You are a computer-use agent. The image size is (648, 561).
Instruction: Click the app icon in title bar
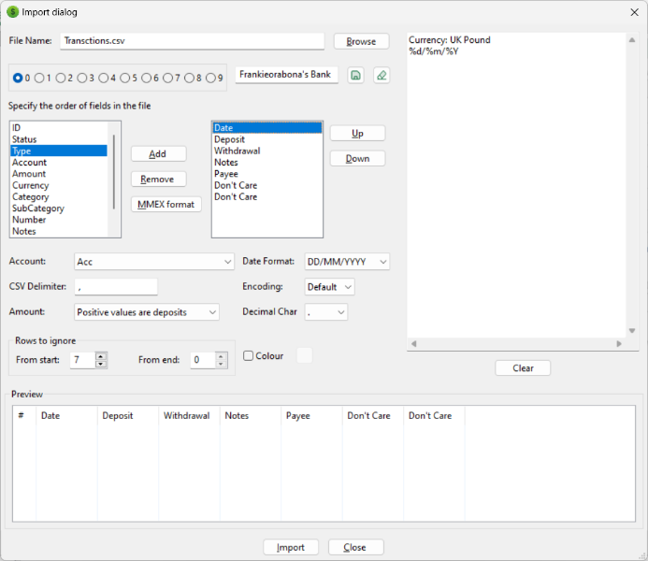(12, 12)
